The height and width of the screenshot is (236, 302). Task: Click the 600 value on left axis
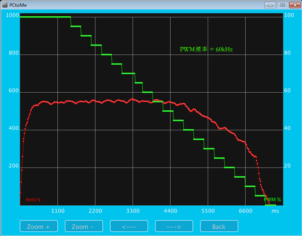click(x=14, y=90)
